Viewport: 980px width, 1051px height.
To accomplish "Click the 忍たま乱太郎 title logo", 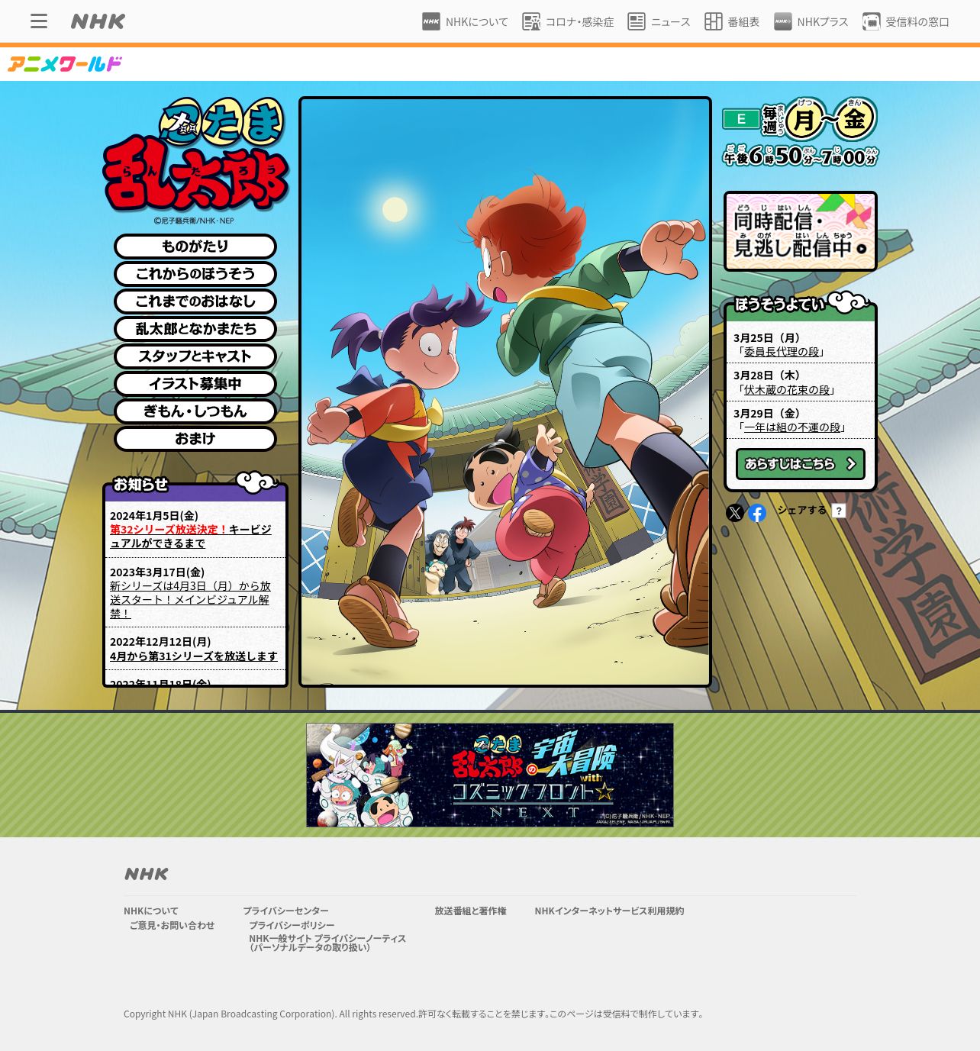I will pos(196,155).
